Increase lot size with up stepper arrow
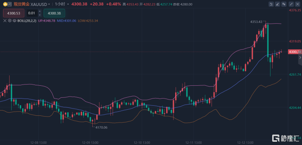The image size is (302, 145). pyautogui.click(x=40, y=11)
